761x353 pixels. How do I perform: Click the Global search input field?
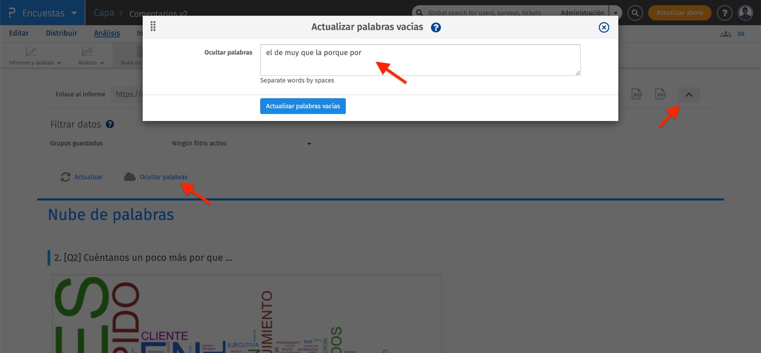click(484, 13)
